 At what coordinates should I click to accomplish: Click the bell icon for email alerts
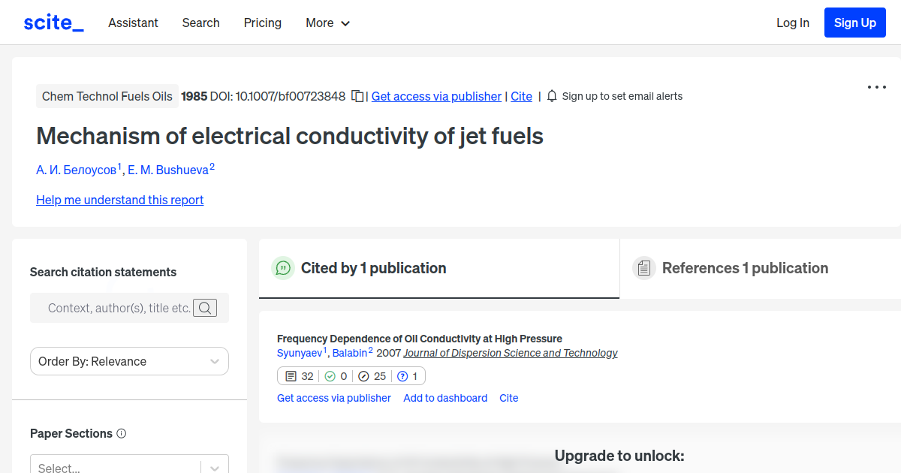click(x=552, y=96)
